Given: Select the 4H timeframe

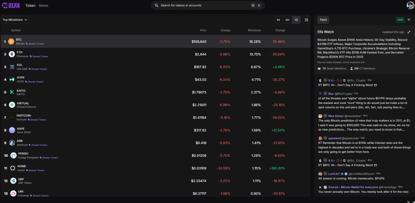Looking at the screenshot, I should pos(287,20).
